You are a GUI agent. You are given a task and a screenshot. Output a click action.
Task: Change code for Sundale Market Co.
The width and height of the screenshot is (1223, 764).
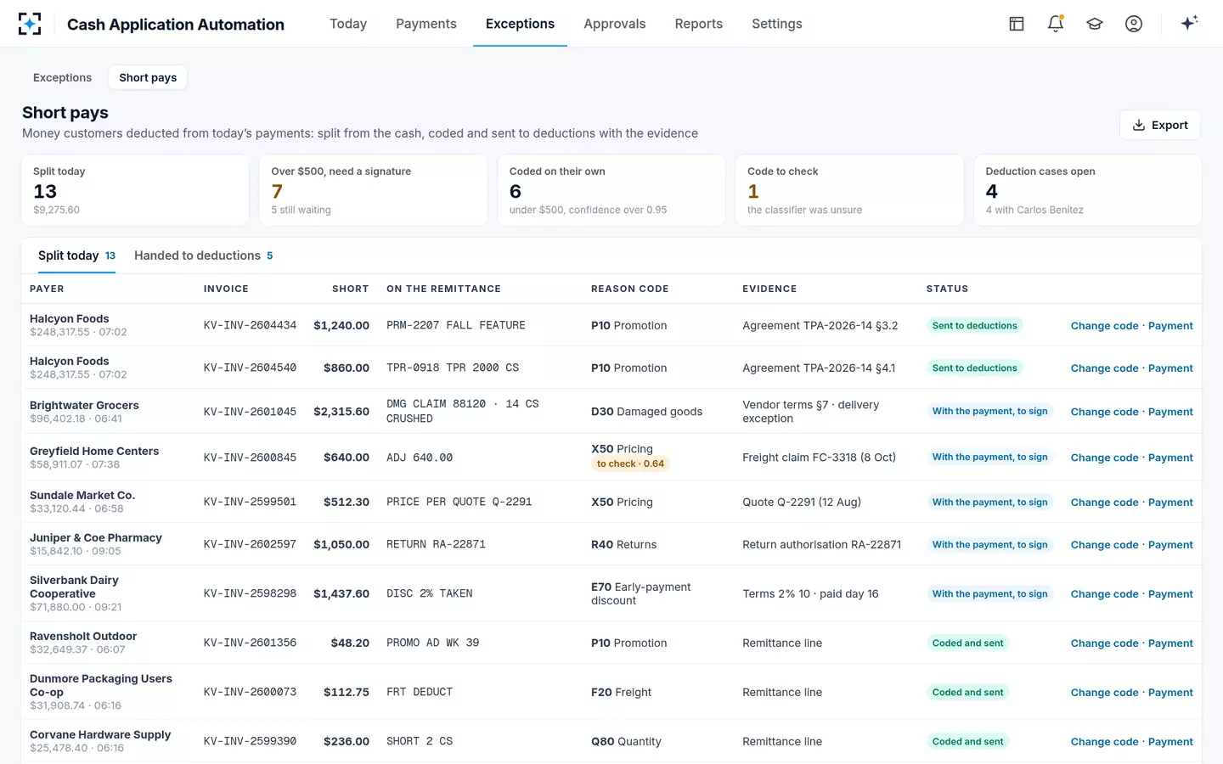coord(1104,503)
